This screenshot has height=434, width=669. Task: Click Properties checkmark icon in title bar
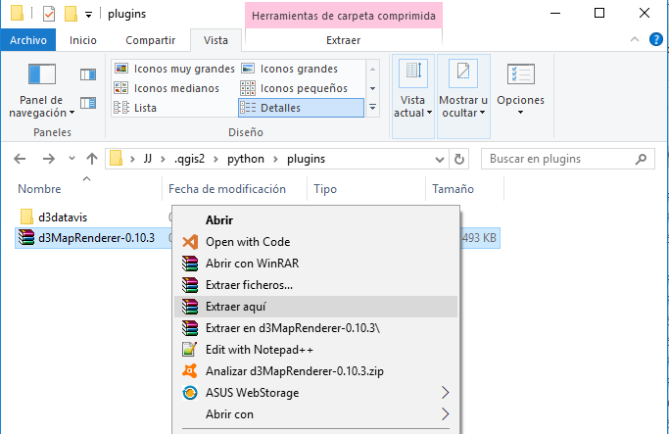tap(49, 14)
